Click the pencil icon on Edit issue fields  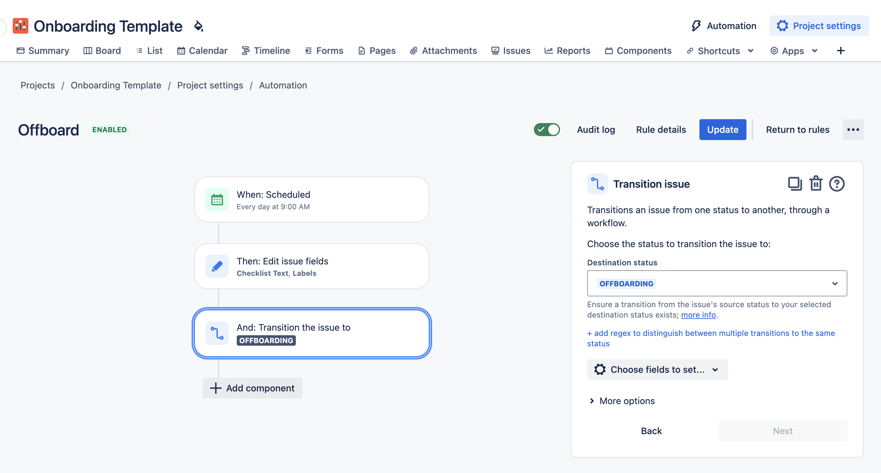coord(217,266)
